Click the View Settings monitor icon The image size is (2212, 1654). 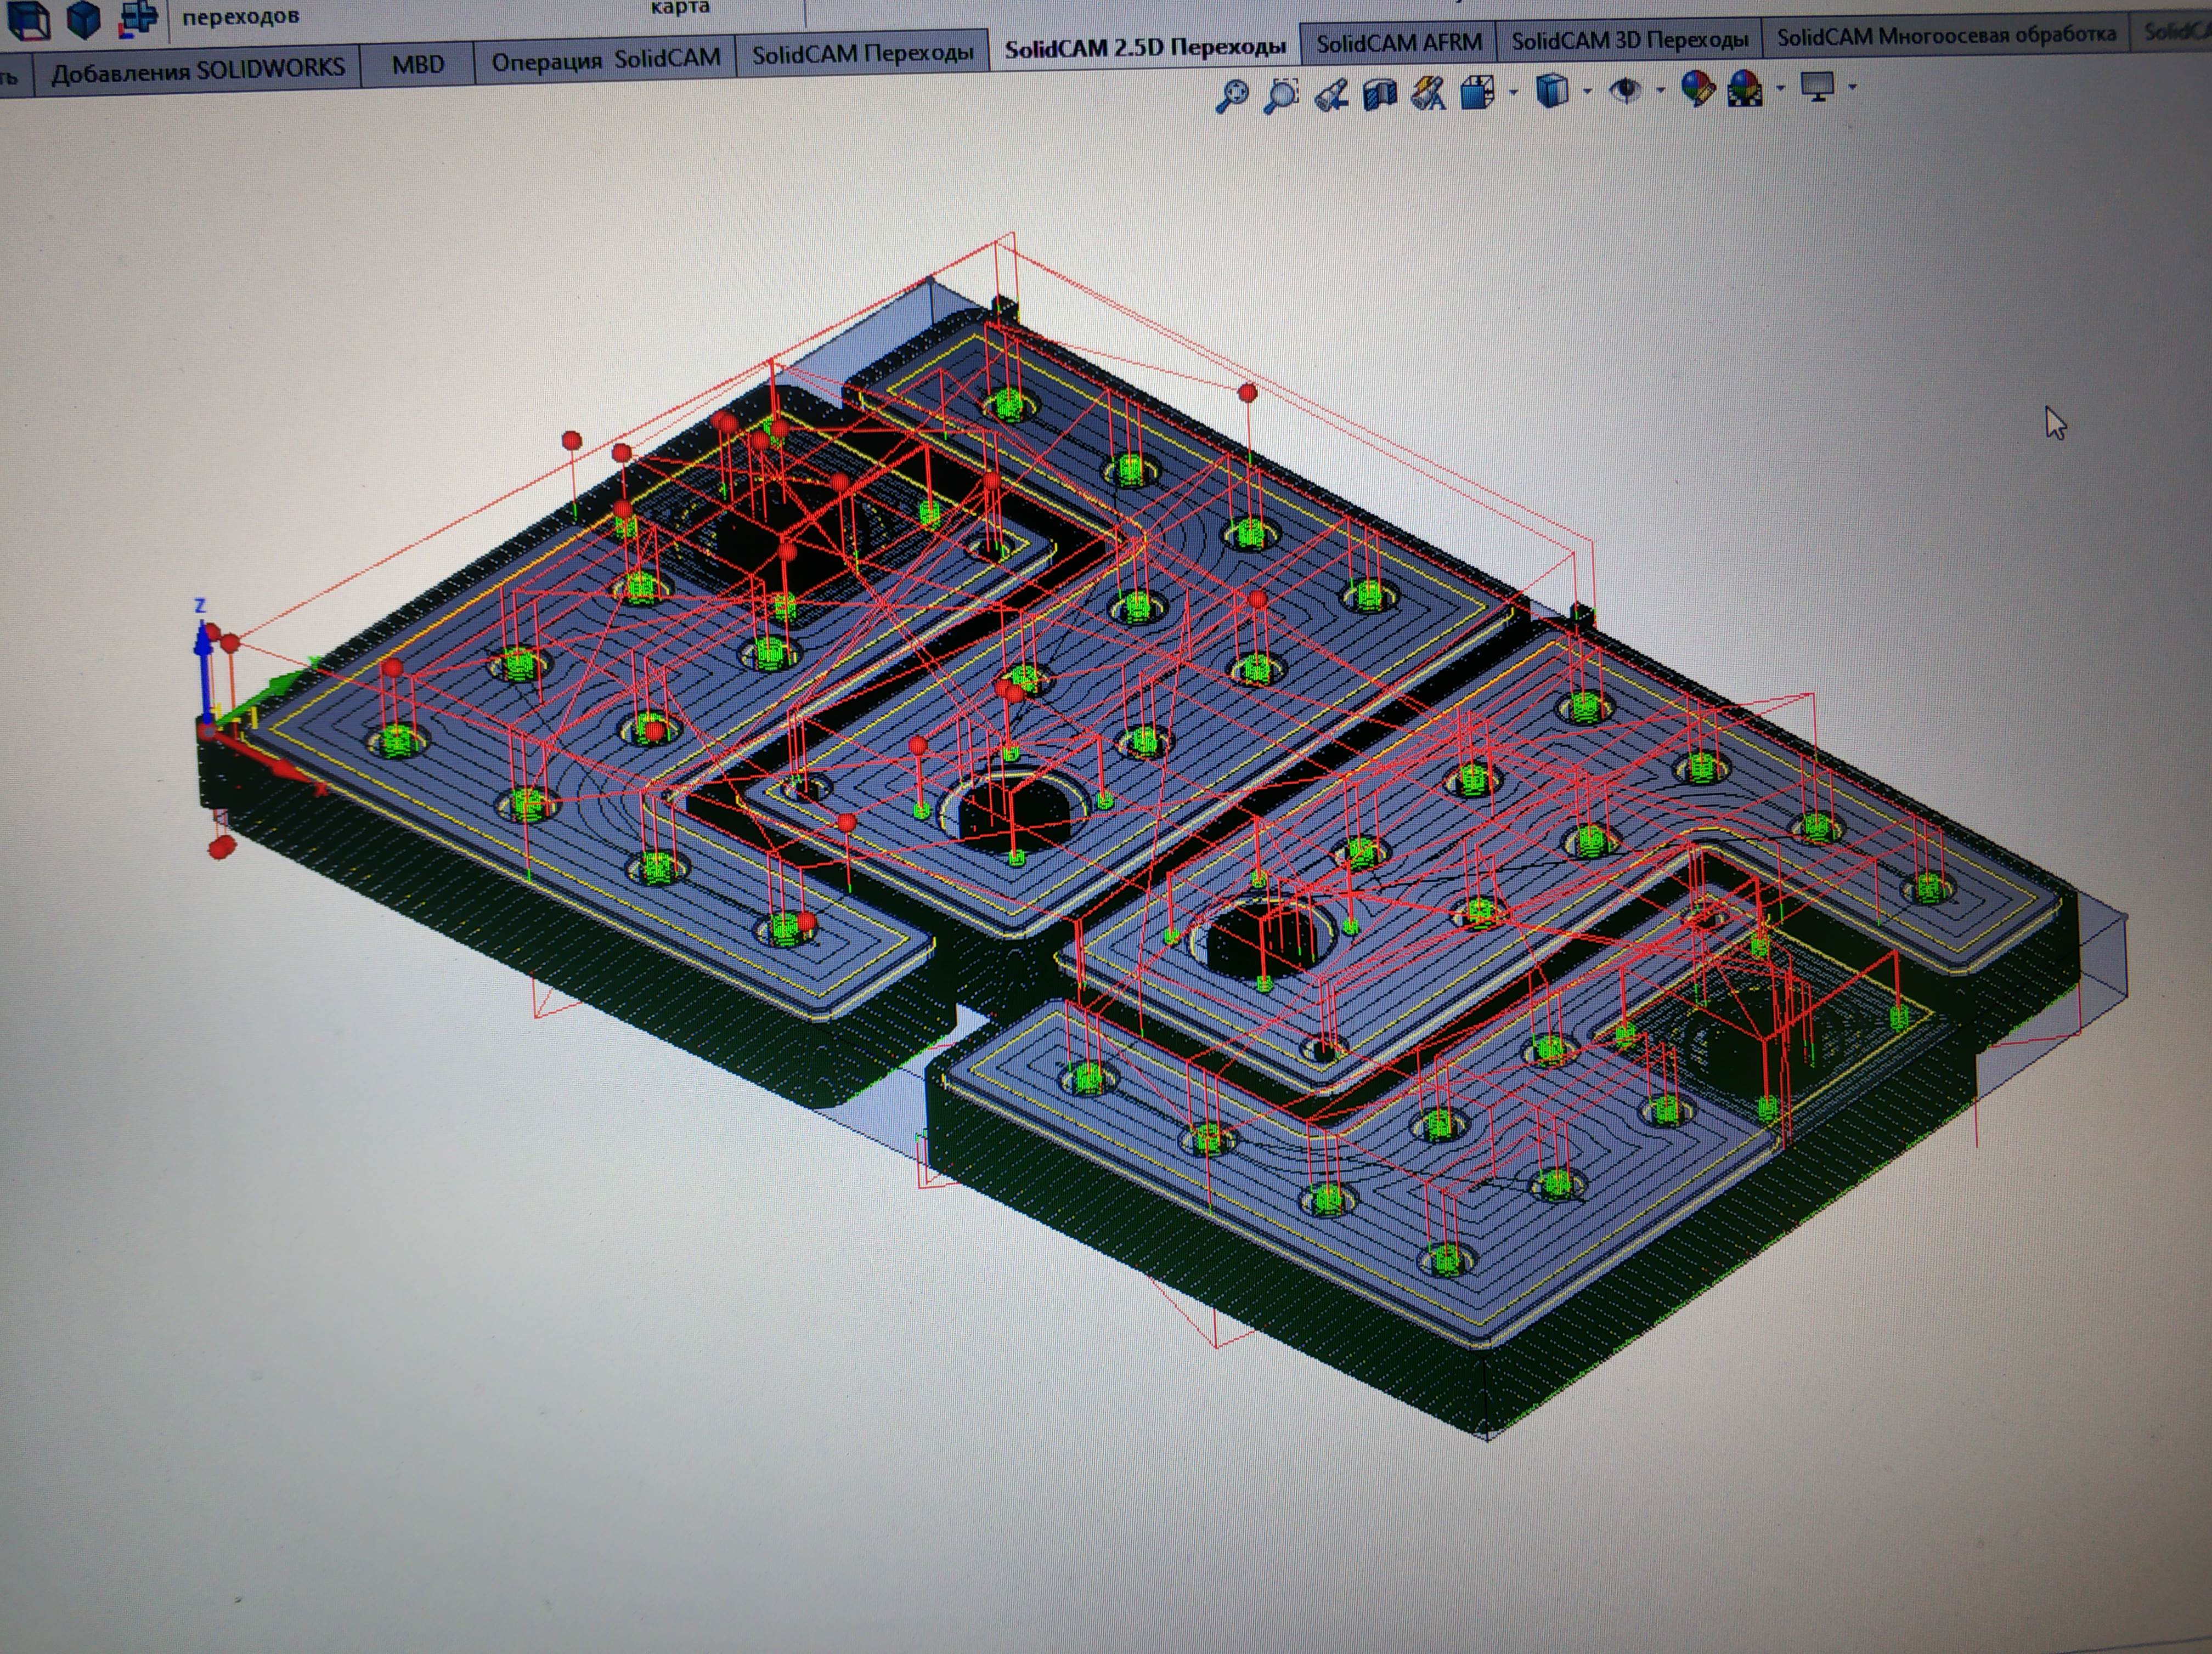coord(1817,87)
